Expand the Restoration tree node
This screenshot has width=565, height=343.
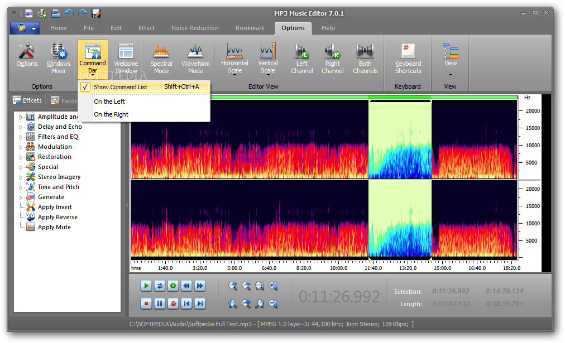tap(21, 157)
